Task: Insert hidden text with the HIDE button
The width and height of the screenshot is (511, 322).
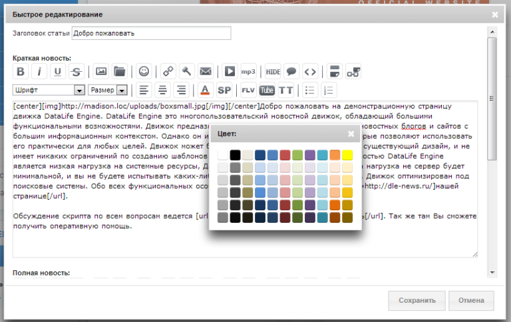Action: coord(273,71)
